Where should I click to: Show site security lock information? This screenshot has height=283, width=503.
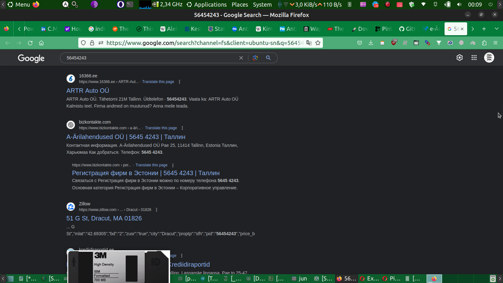coord(92,43)
